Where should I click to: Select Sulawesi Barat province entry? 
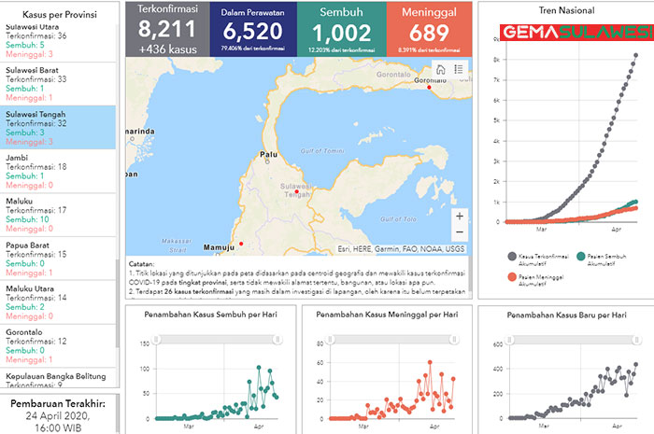click(x=60, y=84)
